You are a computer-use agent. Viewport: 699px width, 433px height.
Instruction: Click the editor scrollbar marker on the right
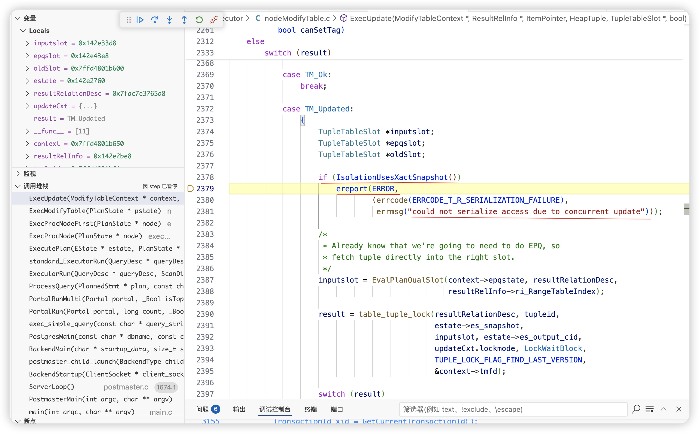tap(687, 209)
